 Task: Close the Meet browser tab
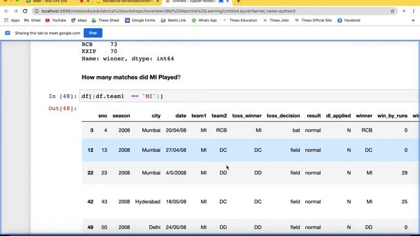pyautogui.click(x=88, y=1)
